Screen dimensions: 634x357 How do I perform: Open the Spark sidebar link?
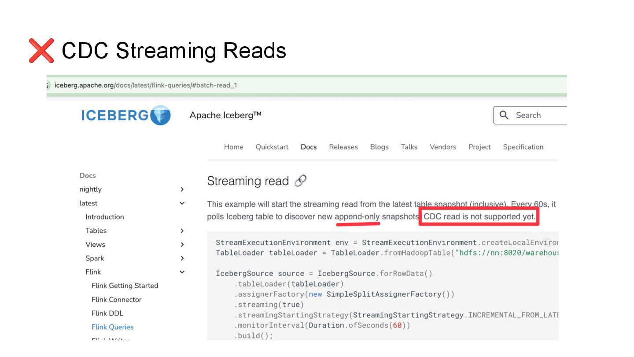[95, 258]
